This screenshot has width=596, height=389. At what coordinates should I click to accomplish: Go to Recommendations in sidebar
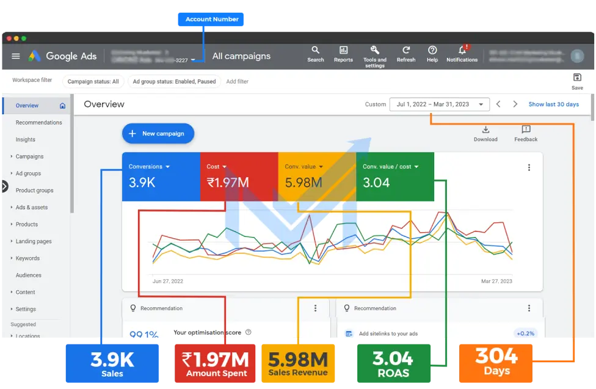coord(38,123)
